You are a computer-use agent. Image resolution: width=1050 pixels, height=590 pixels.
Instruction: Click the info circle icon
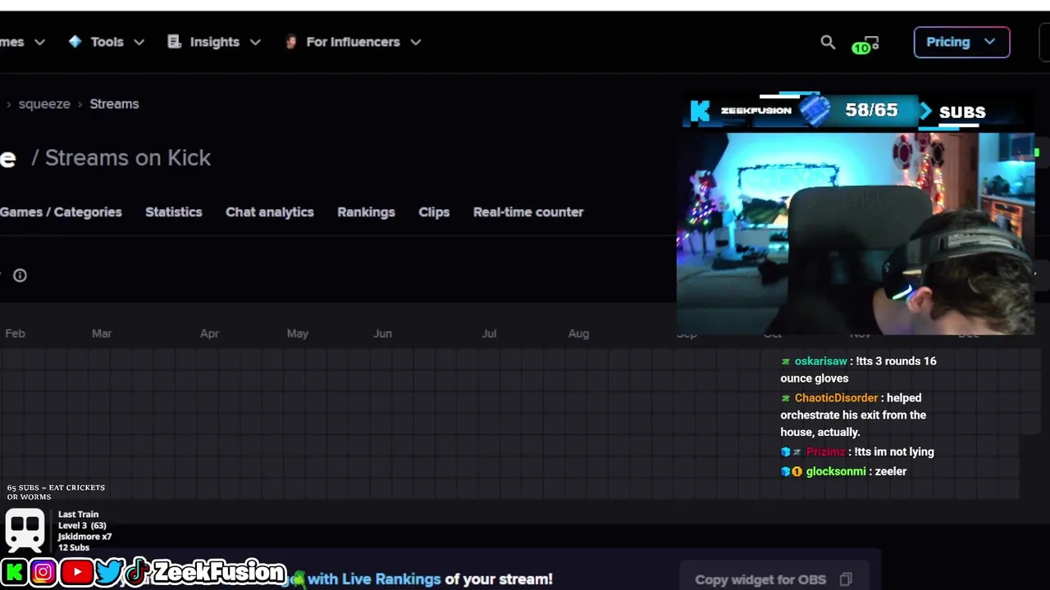(20, 275)
